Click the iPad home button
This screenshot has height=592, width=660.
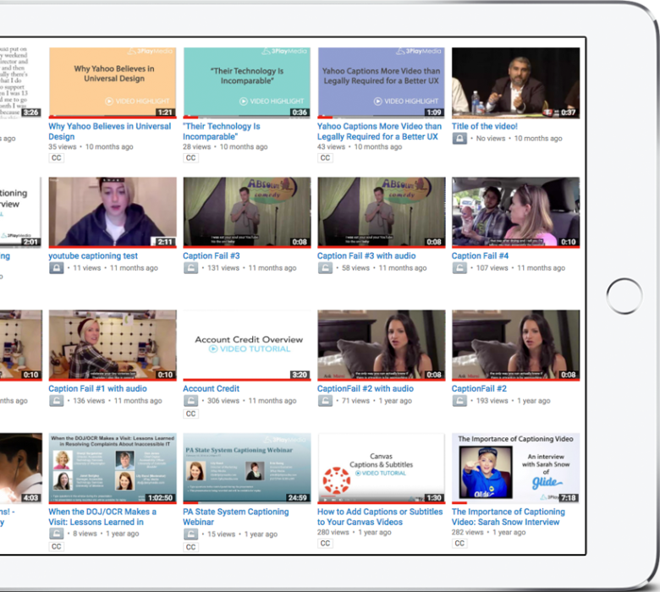click(624, 296)
